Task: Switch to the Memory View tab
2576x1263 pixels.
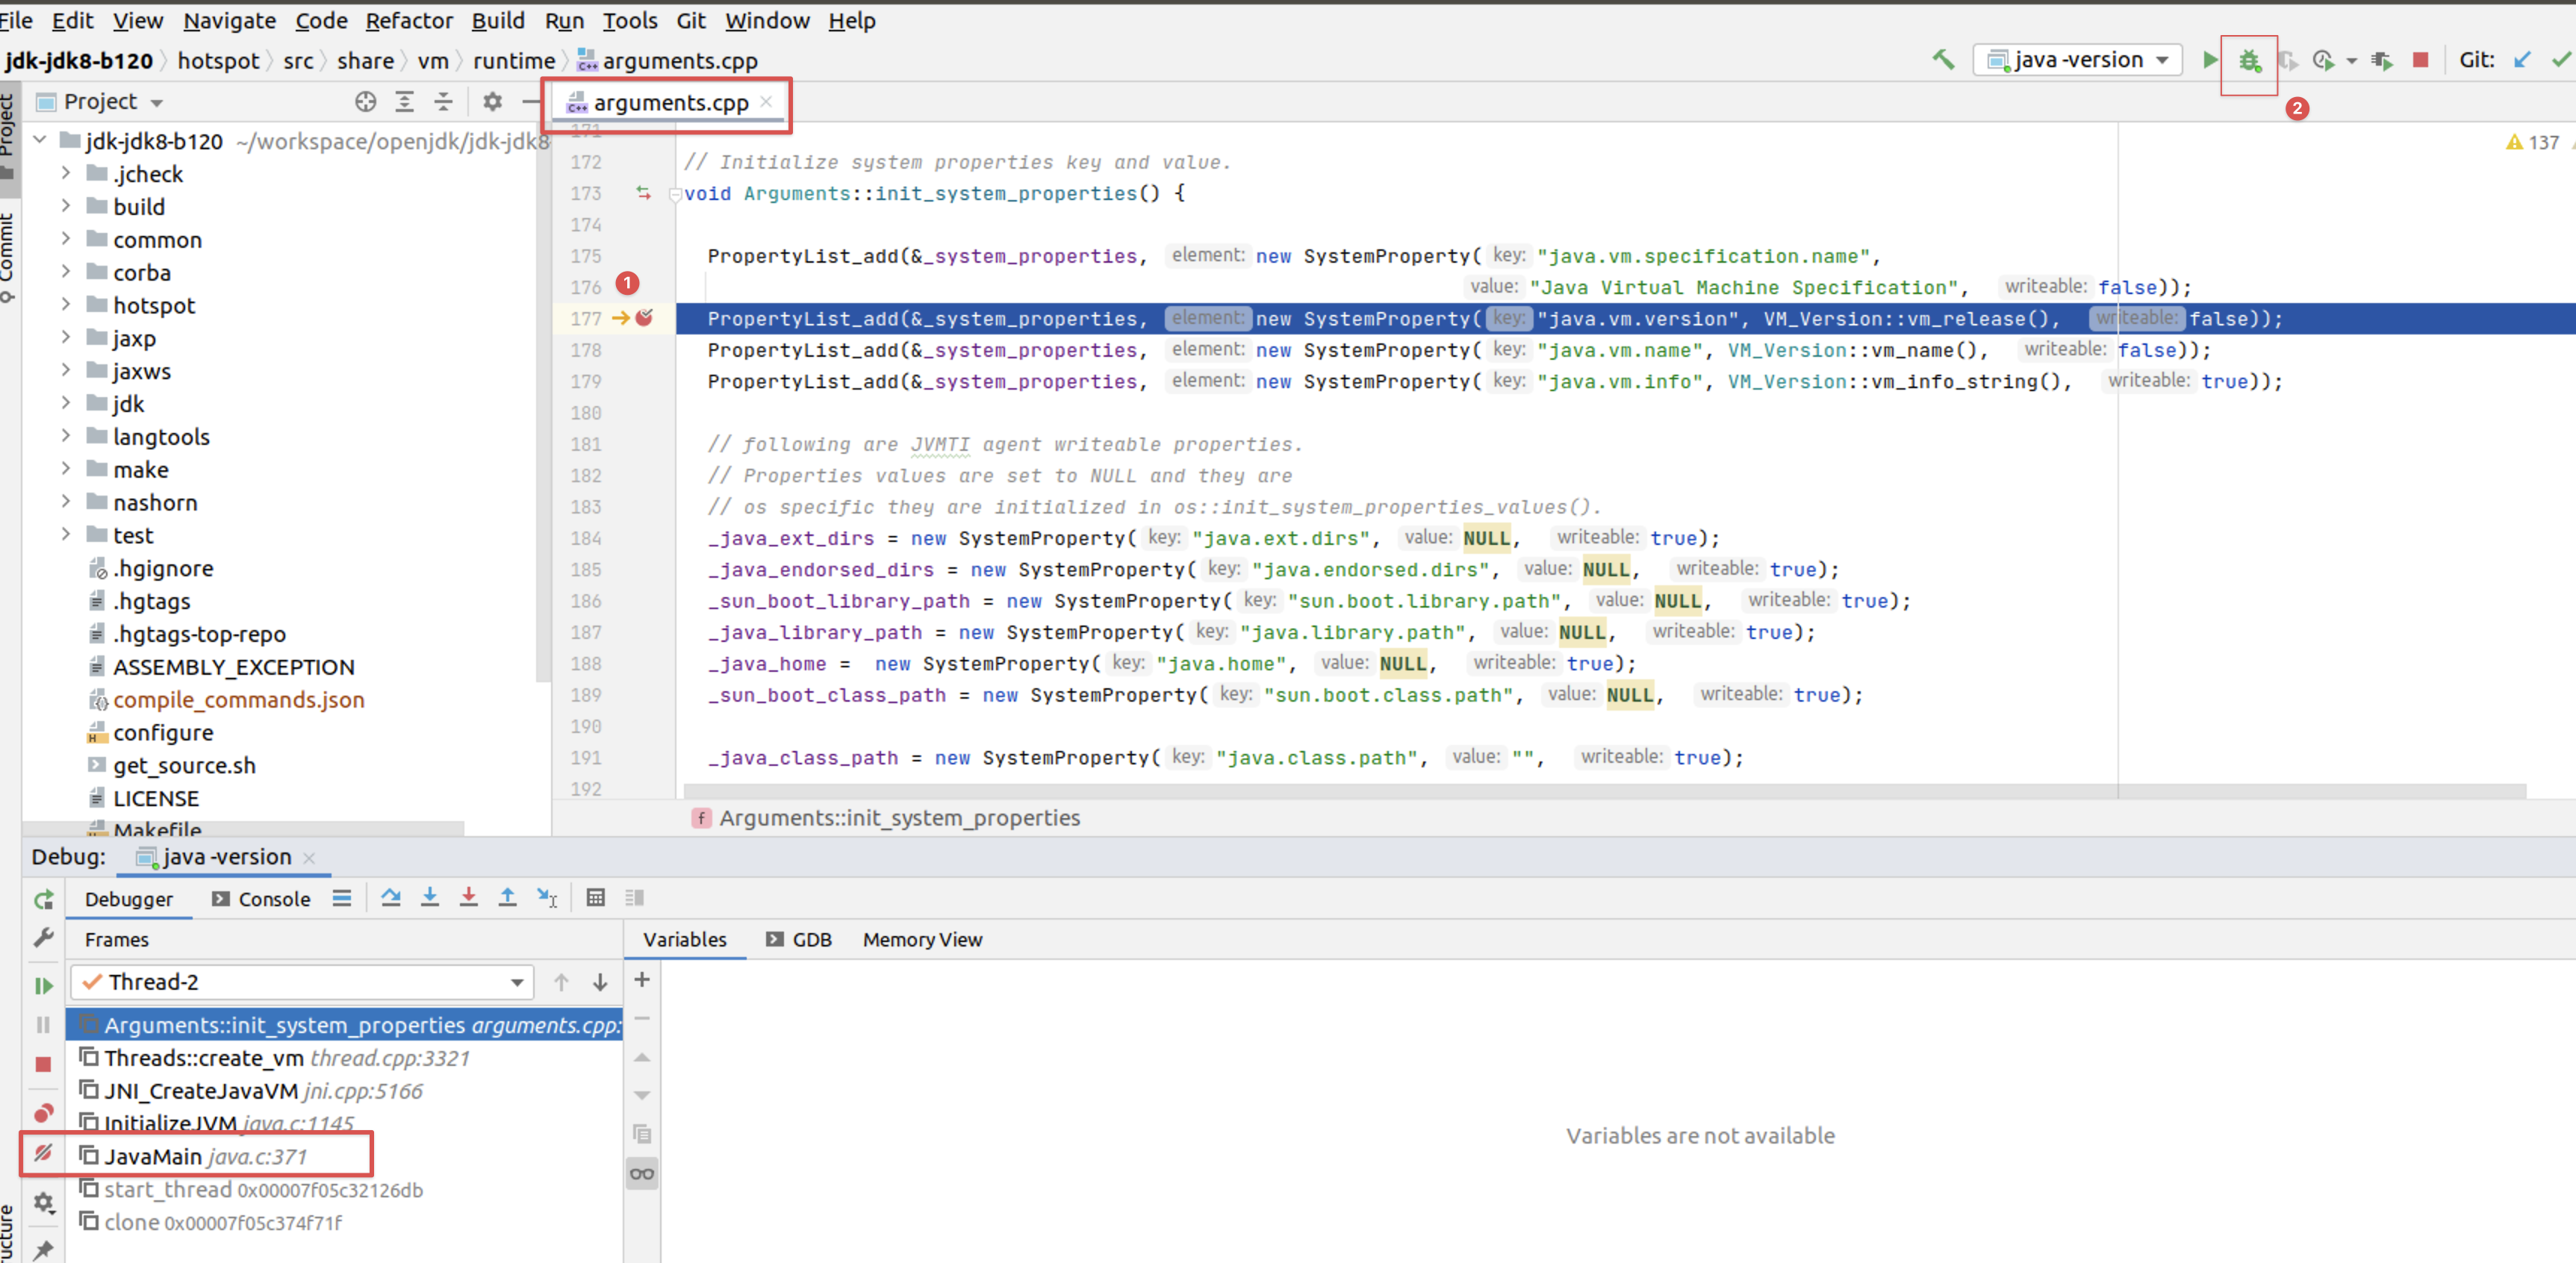Action: click(922, 939)
